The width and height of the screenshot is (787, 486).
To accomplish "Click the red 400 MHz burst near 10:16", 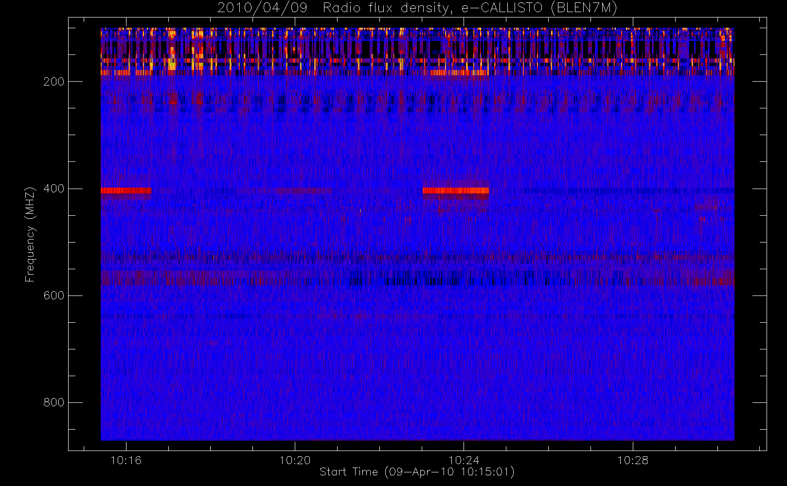I will click(x=126, y=191).
